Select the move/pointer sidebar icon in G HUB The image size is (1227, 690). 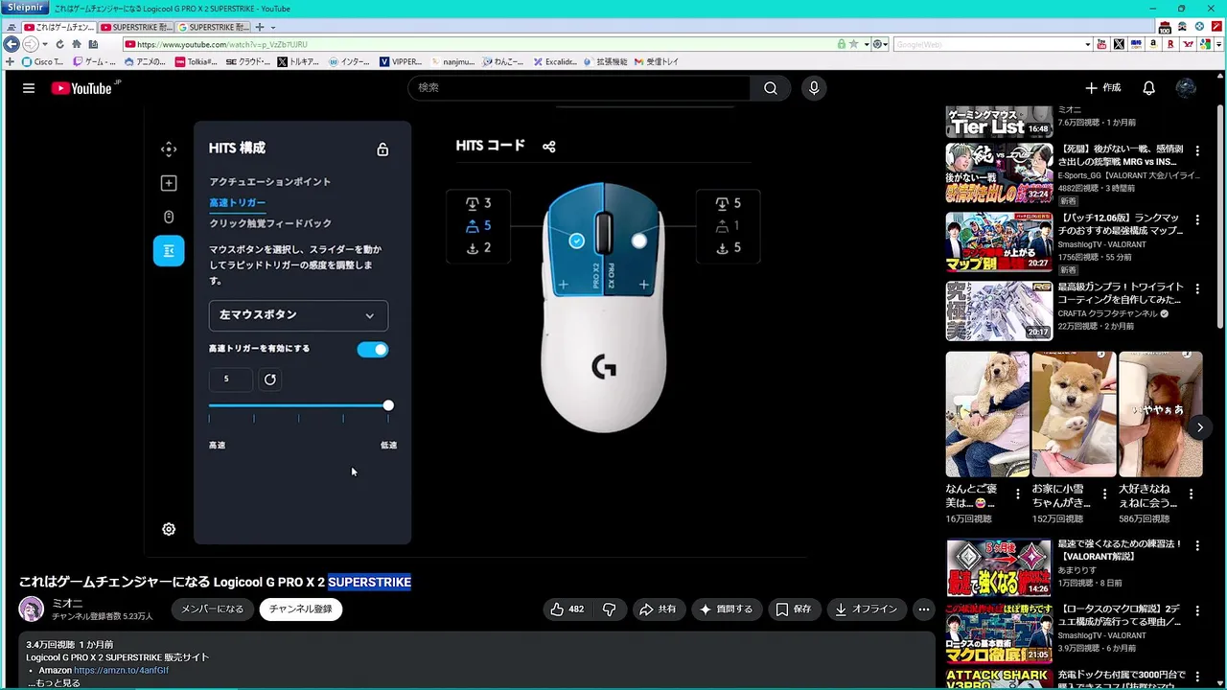[x=169, y=149]
